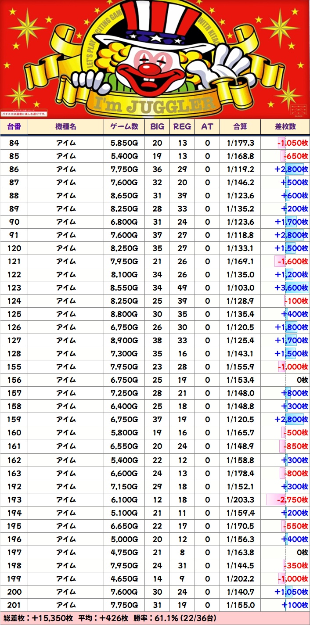Image resolution: width=310 pixels, height=625 pixels.
Task: Click machine number 163 cell
Action: coord(14,473)
